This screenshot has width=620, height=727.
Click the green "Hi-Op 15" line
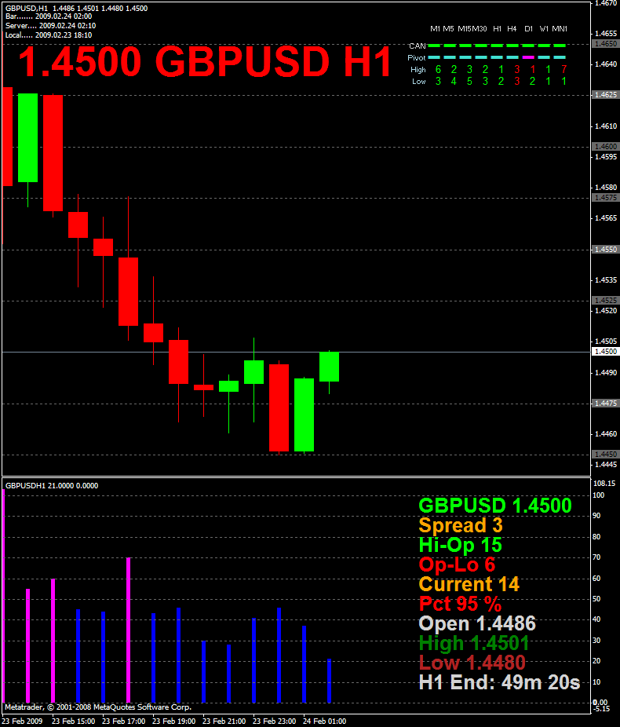[461, 545]
